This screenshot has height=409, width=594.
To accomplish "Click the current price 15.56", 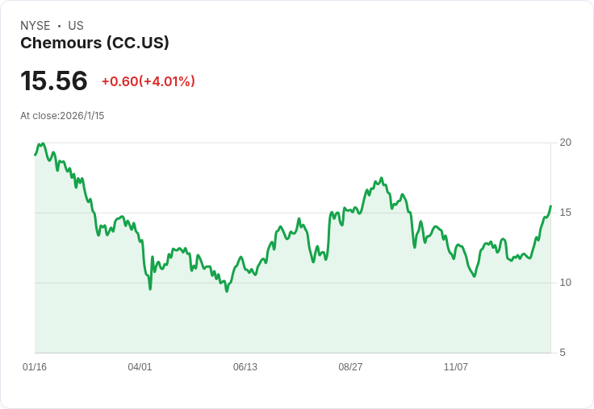I will coord(54,81).
